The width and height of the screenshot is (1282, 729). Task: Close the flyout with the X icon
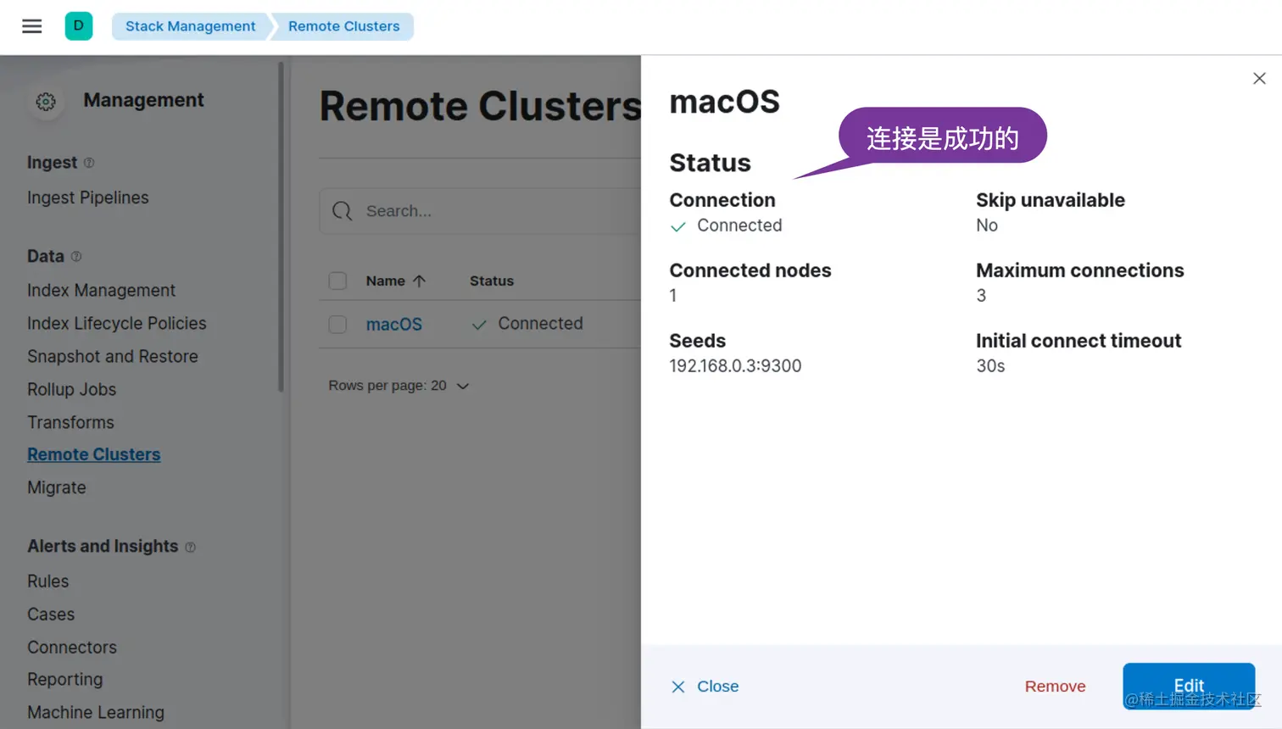coord(1259,78)
